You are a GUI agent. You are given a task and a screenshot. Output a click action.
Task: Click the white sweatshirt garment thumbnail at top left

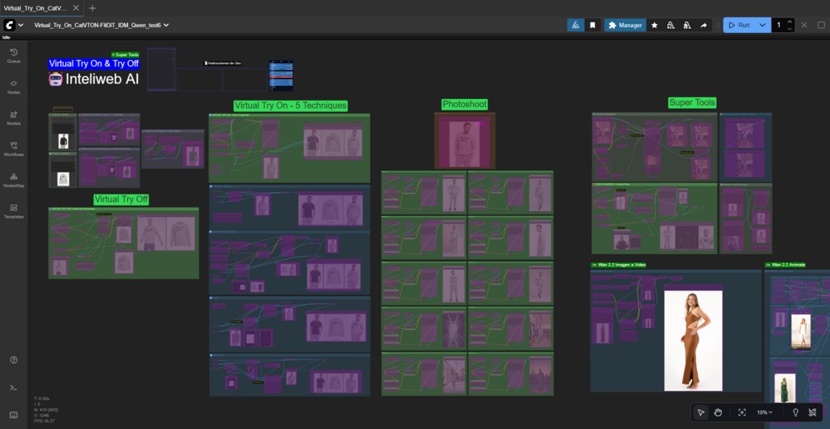pos(64,179)
